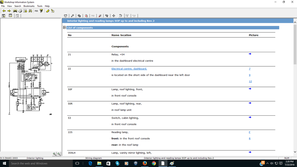Click the wiring diagram thumbnail
The image size is (297, 167).
(x=30, y=84)
